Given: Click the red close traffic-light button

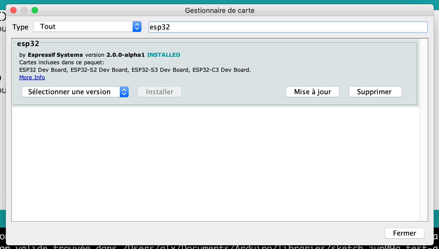Looking at the screenshot, I should tap(13, 10).
